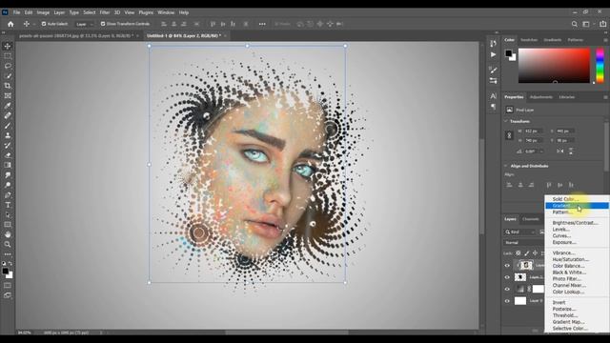The width and height of the screenshot is (610, 343).
Task: Toggle lock position icon in Layers panel
Action: pyautogui.click(x=536, y=253)
